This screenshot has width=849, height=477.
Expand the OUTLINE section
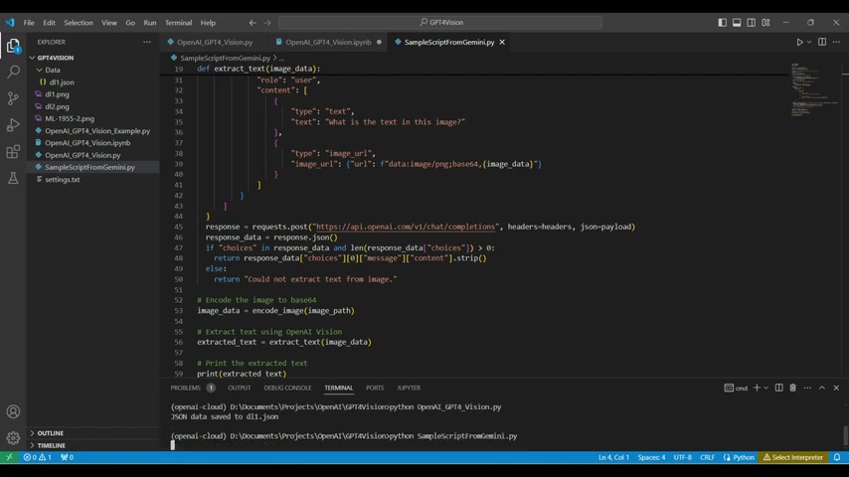click(x=50, y=433)
